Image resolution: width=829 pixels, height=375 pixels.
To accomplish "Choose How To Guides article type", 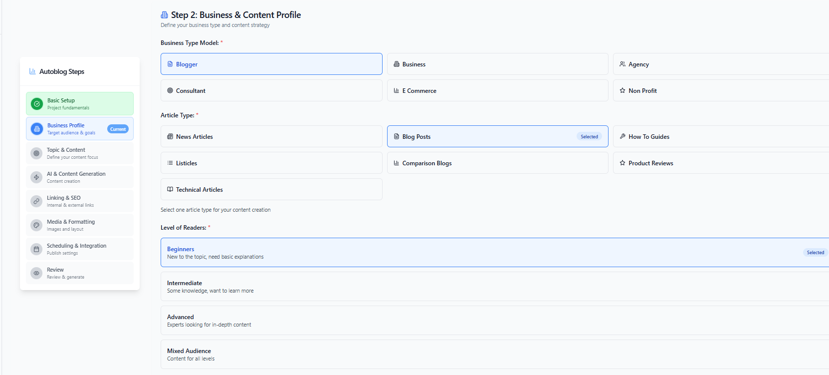I will (721, 136).
